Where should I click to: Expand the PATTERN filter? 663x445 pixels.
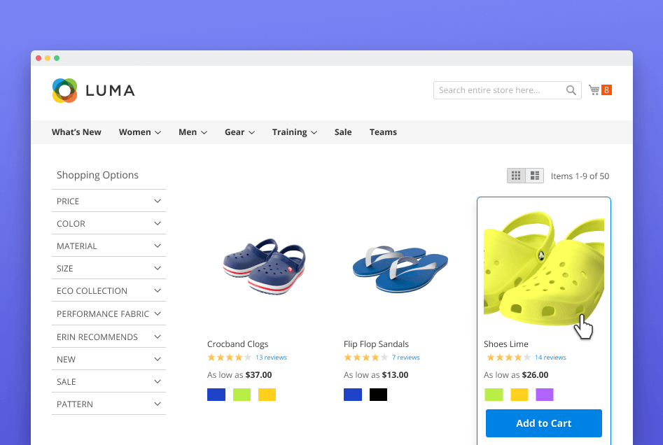pos(109,404)
